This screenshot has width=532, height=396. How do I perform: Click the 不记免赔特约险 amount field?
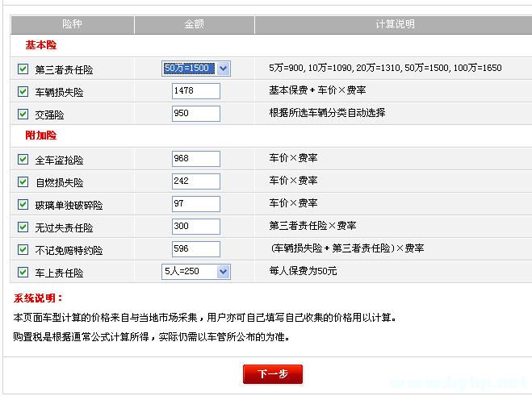tap(195, 249)
